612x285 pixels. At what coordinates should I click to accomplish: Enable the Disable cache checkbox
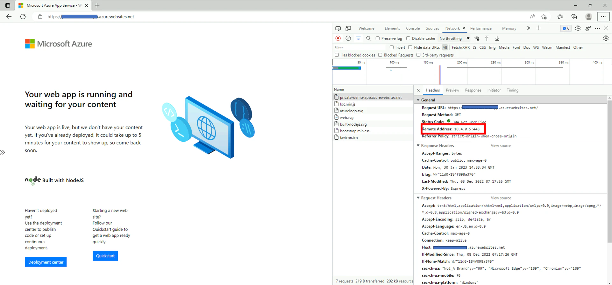408,38
